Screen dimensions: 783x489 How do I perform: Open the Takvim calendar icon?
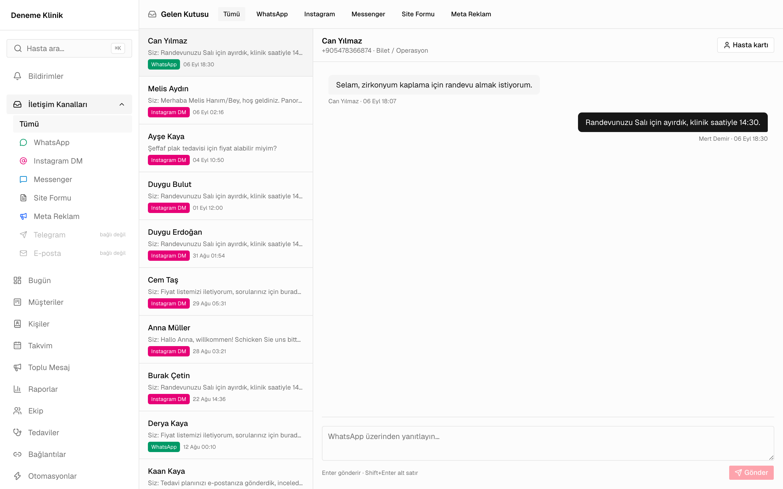(17, 345)
